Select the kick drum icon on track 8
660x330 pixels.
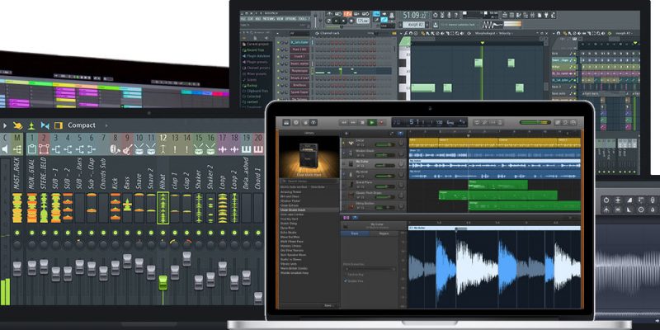pyautogui.click(x=115, y=149)
